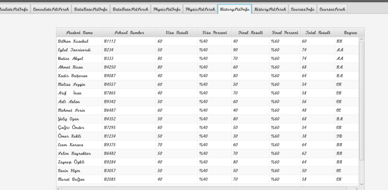Click school number B7295
The height and width of the screenshot is (190, 388).
tap(110, 127)
